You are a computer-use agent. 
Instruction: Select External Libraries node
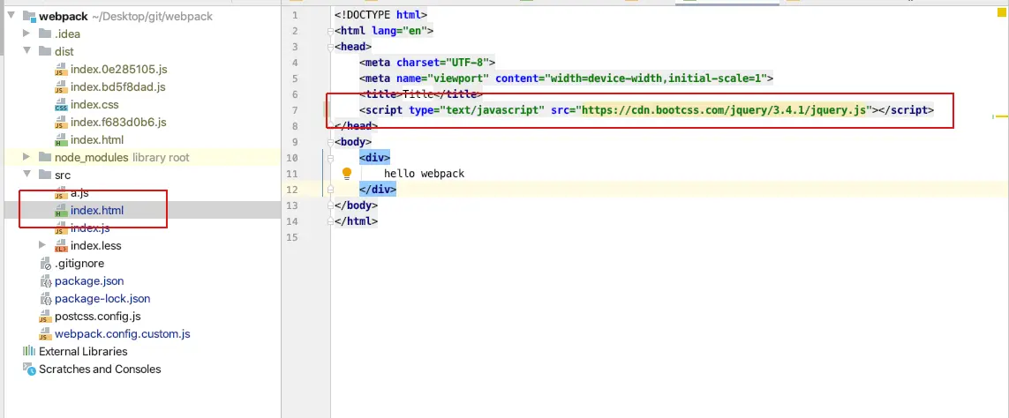point(83,351)
